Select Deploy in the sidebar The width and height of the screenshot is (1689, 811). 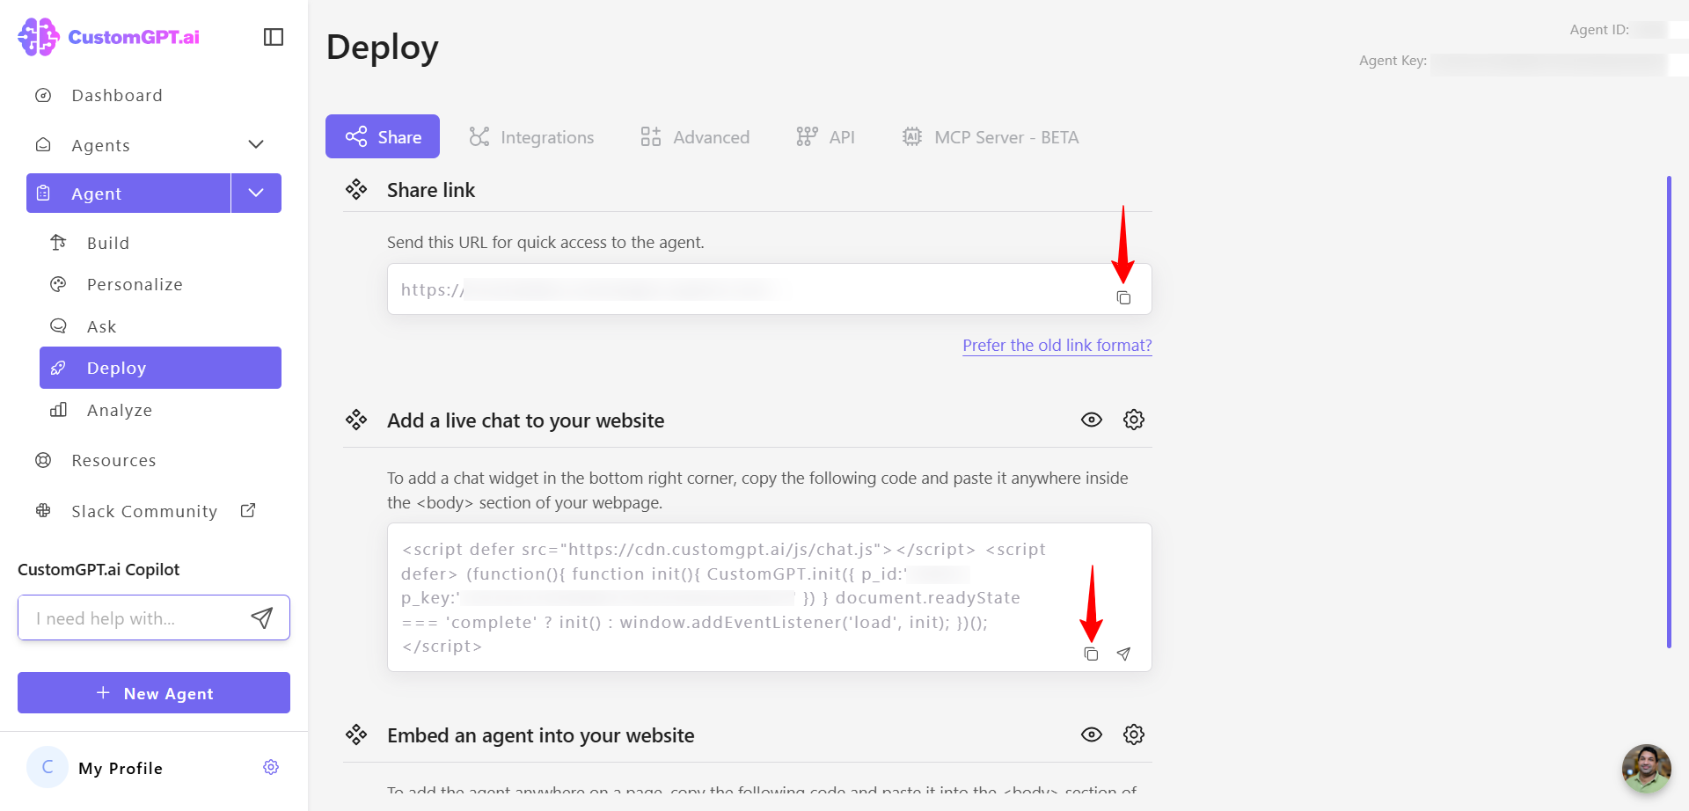(x=160, y=368)
